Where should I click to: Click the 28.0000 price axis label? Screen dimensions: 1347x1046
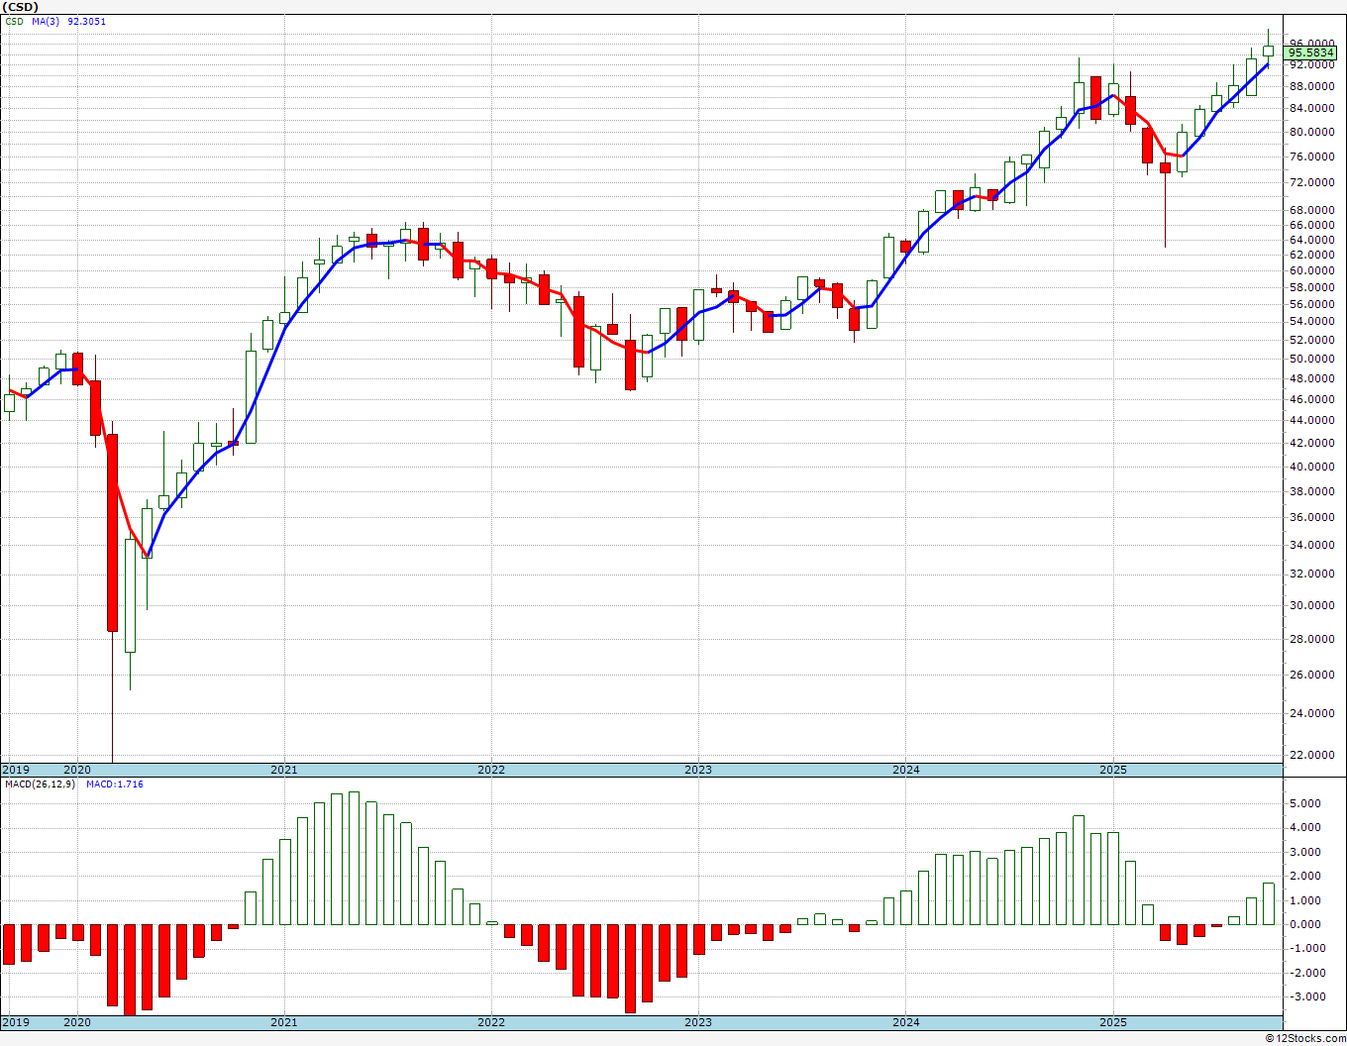(x=1313, y=639)
